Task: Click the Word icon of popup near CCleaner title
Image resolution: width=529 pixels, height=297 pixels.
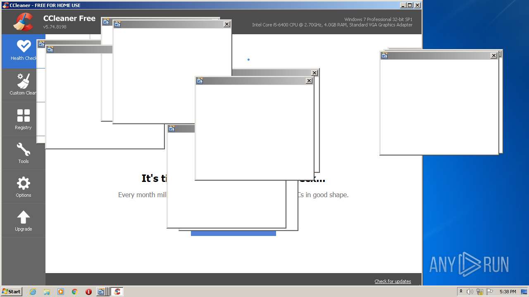Action: [x=117, y=24]
